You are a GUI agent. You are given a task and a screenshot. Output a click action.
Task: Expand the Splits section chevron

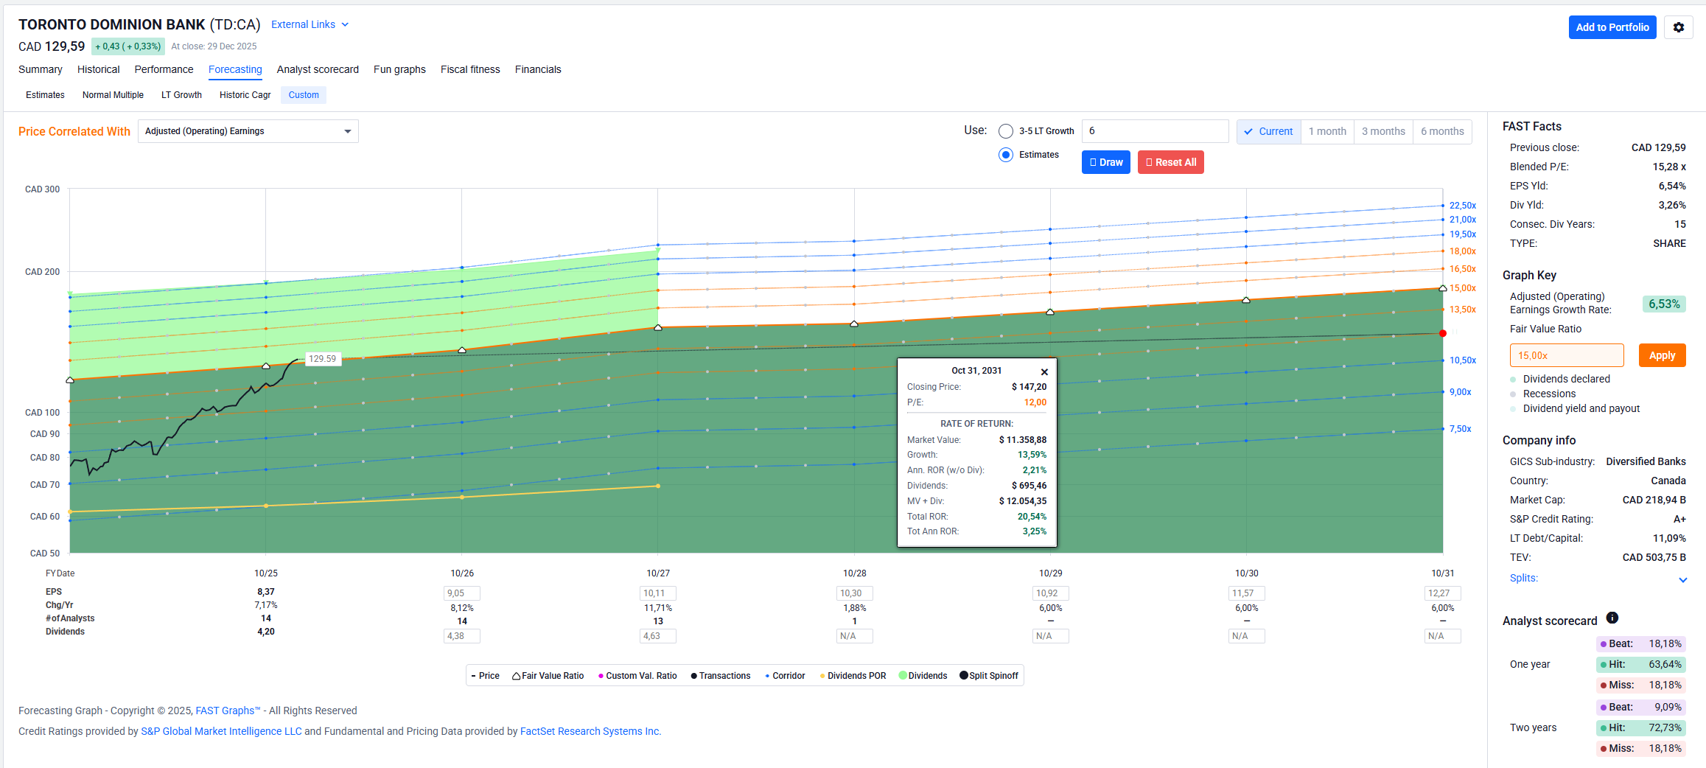pyautogui.click(x=1682, y=579)
